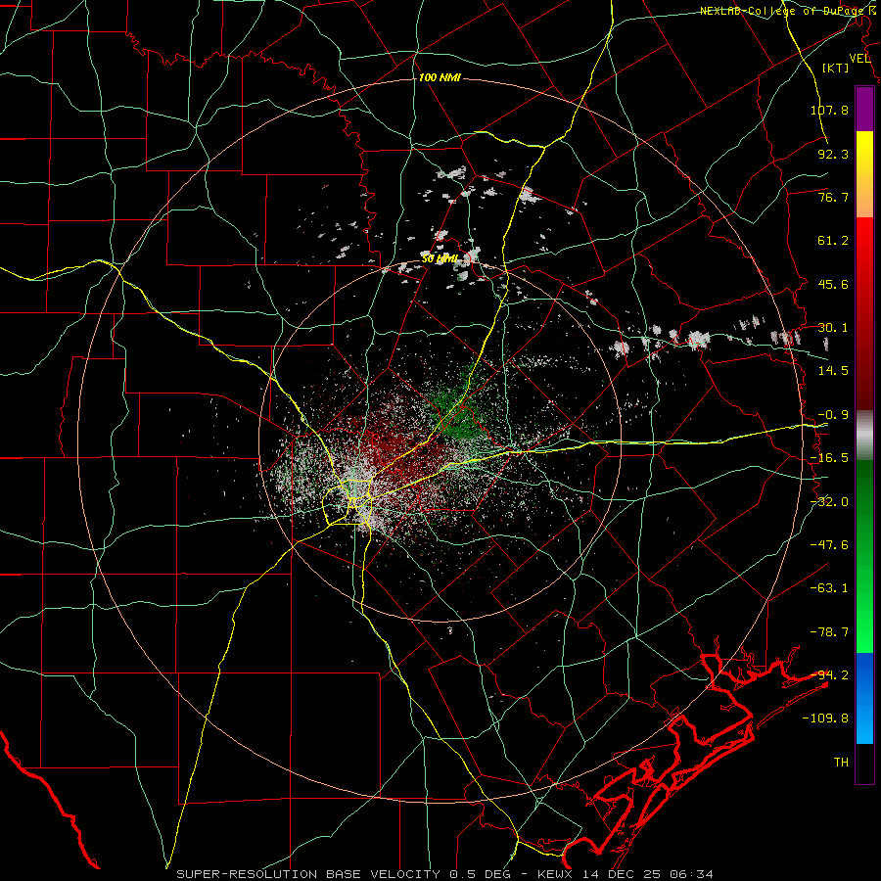
Task: Click the -0.9 velocity scale value
Action: pyautogui.click(x=833, y=415)
